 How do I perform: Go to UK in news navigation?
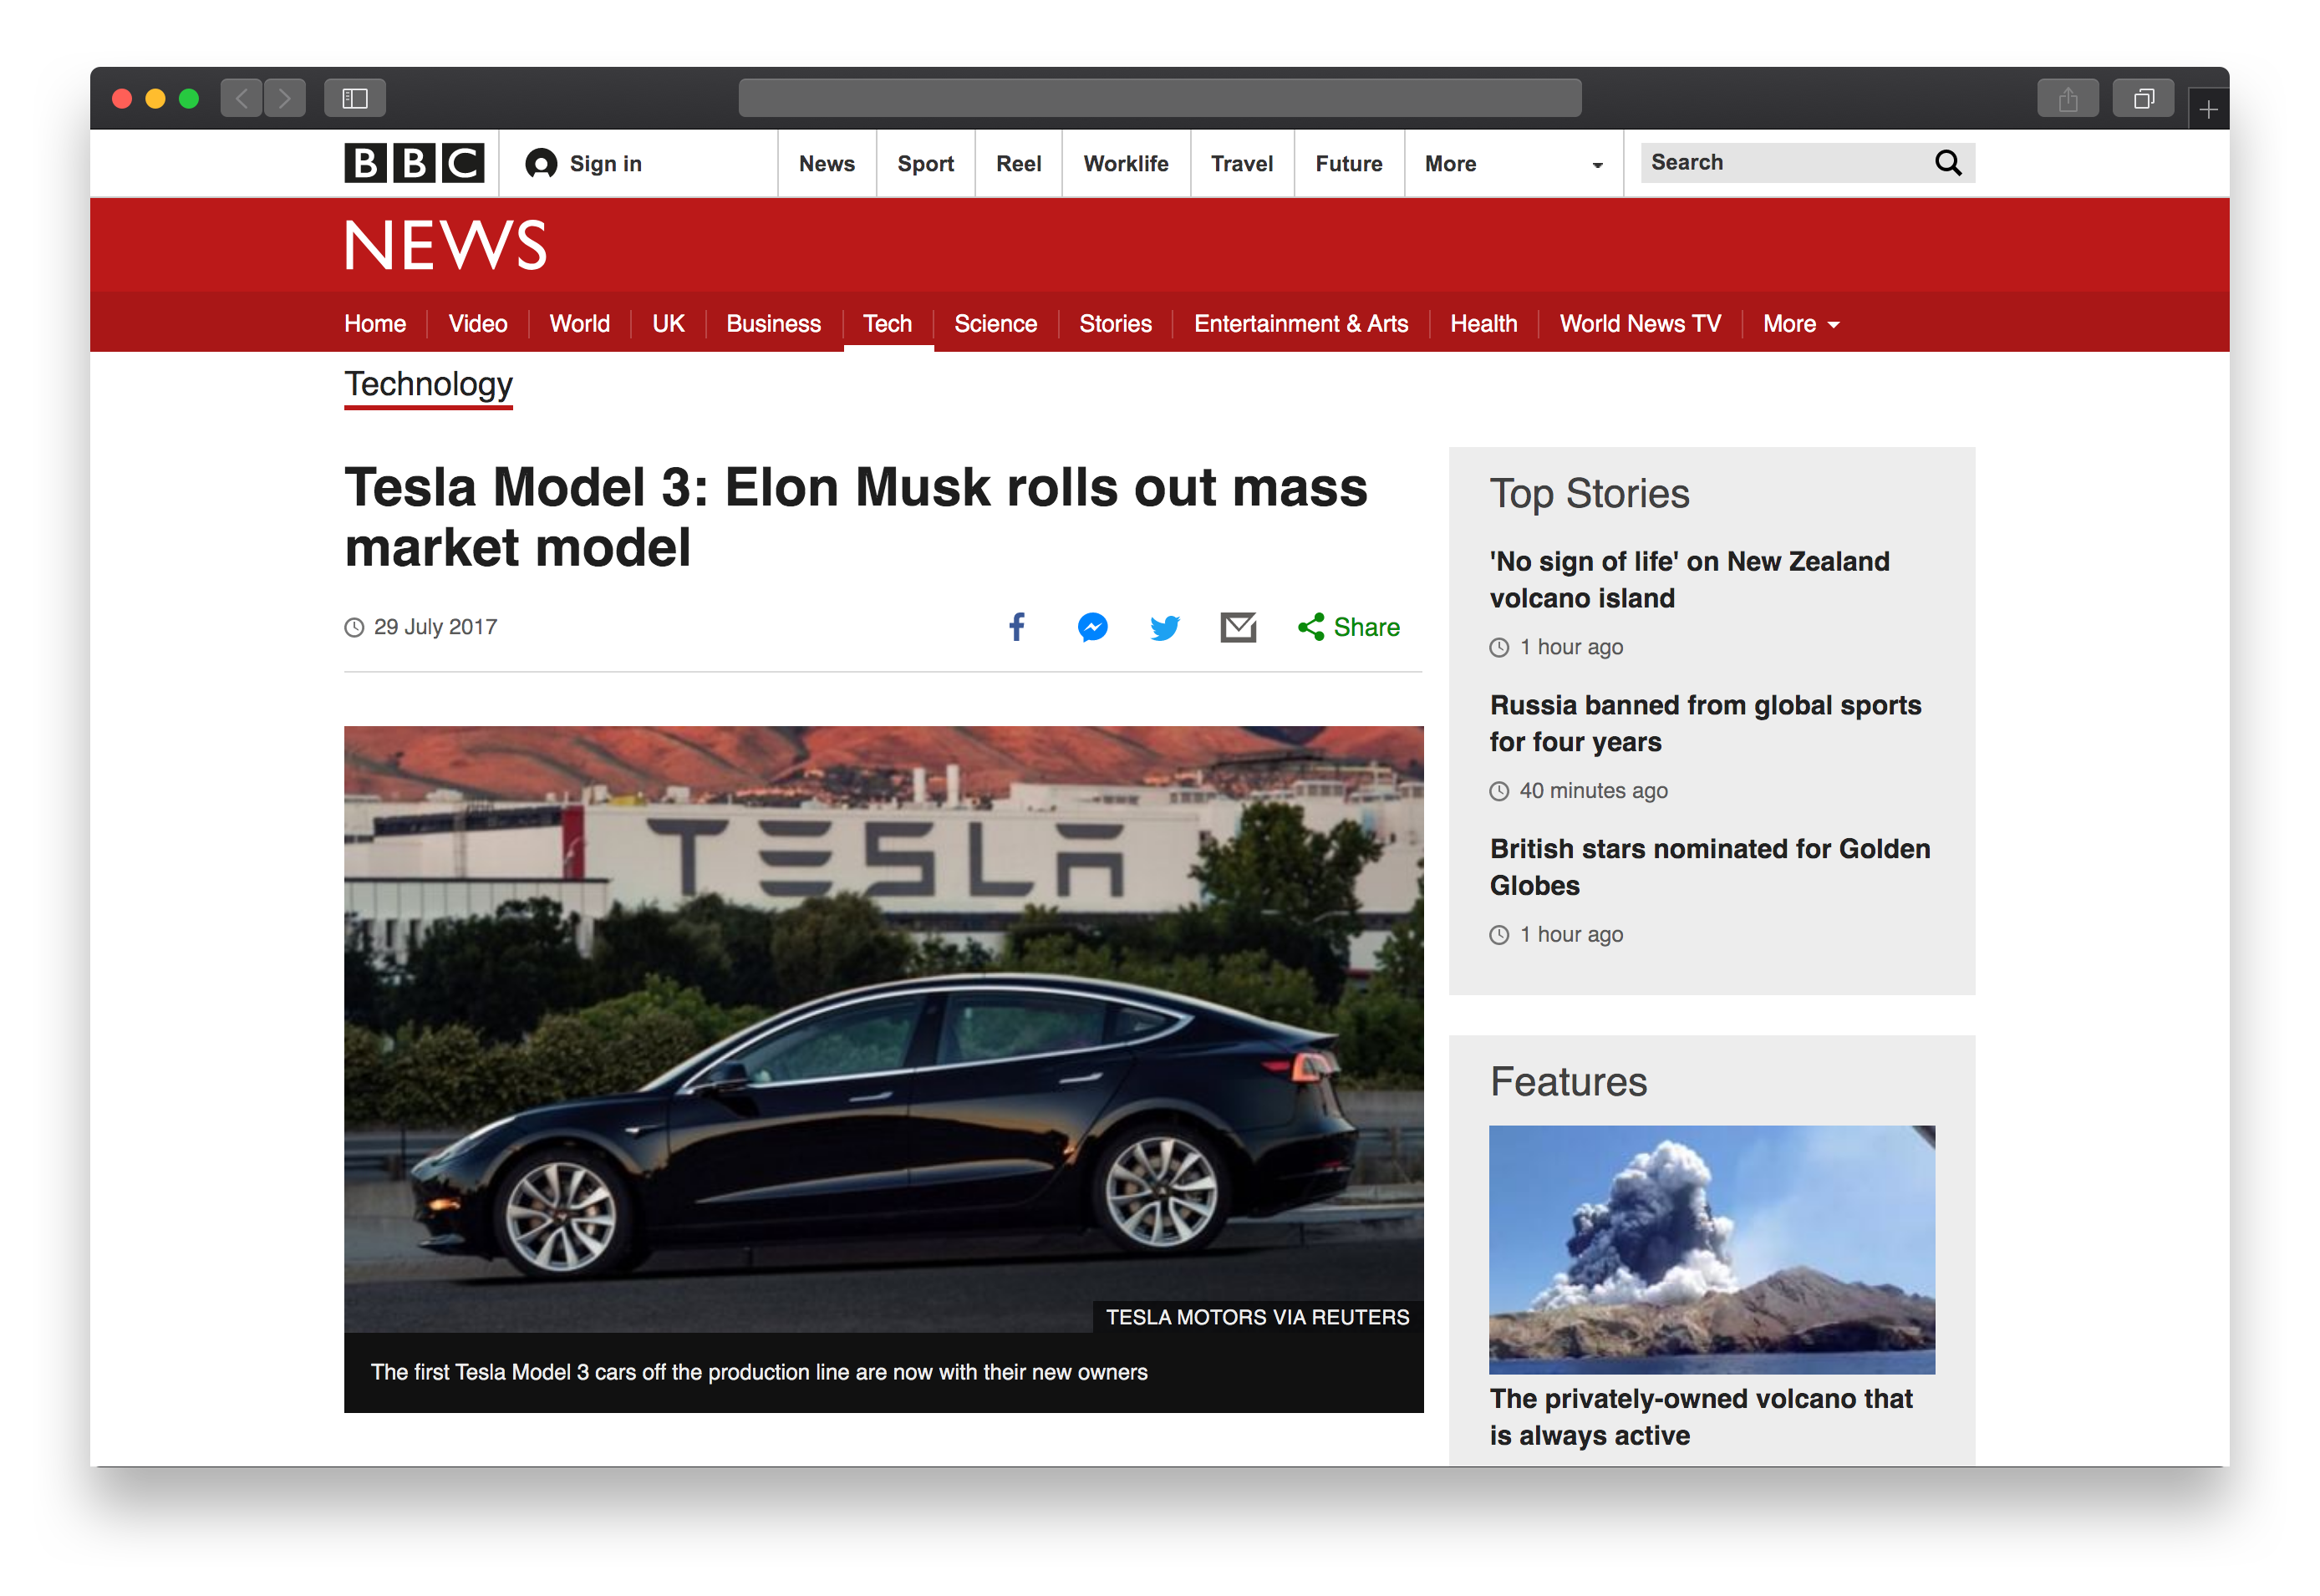[668, 324]
